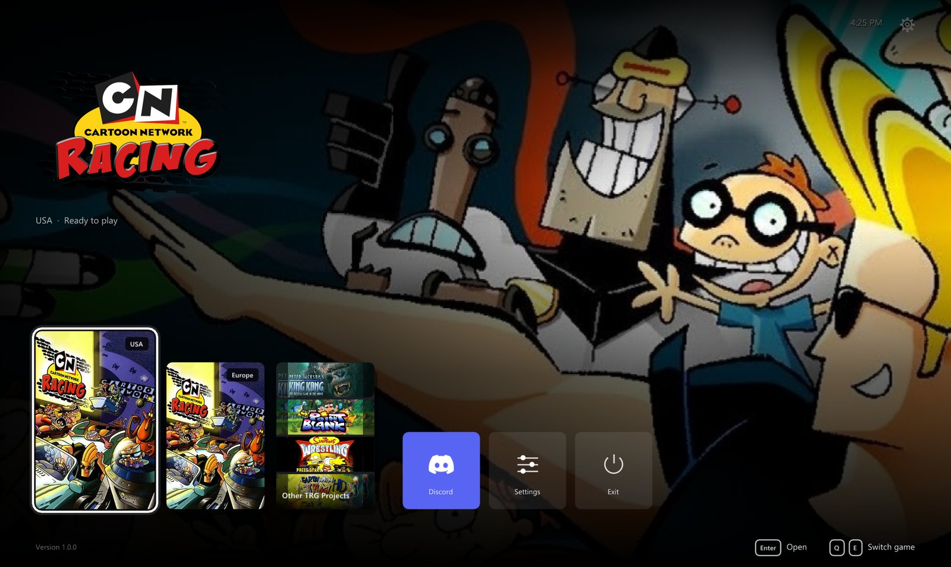Click the 4:25 PM clock
Viewport: 951px width, 567px height.
[866, 23]
